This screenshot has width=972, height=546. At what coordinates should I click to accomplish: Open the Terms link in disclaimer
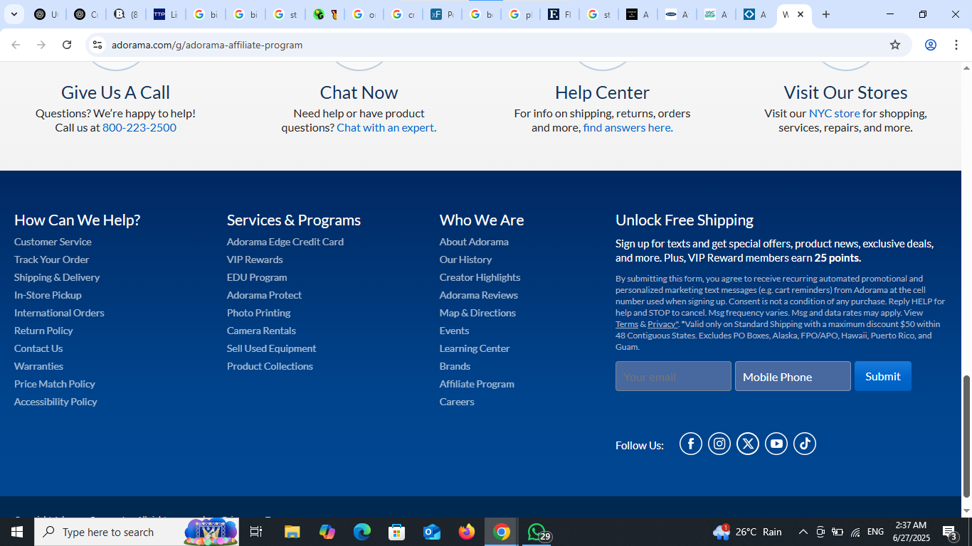tap(627, 324)
